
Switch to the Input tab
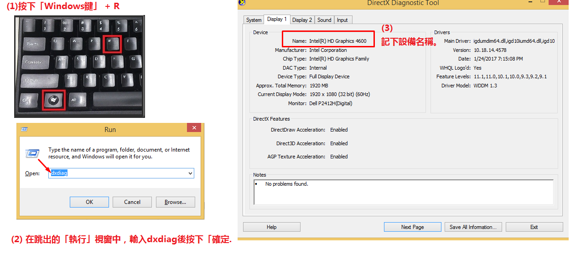click(342, 20)
